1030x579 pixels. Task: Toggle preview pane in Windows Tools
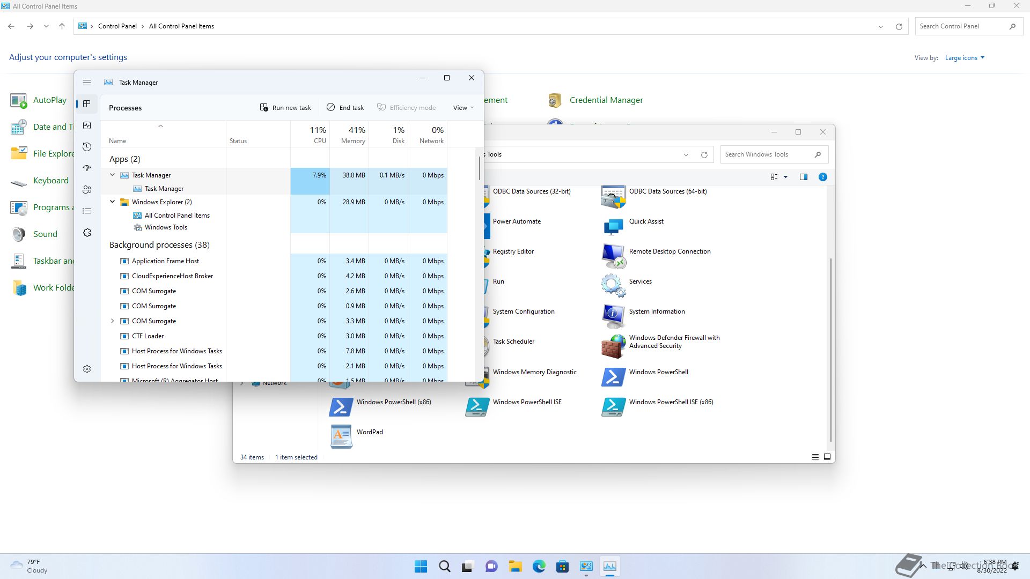[x=804, y=177]
